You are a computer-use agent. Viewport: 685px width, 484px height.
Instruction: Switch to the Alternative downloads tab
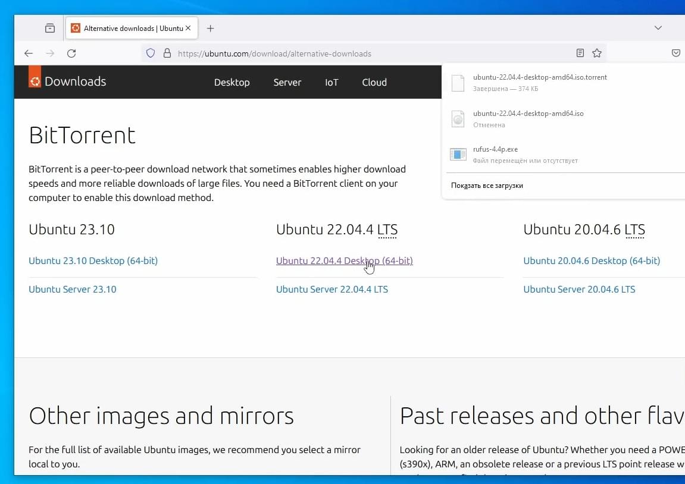coord(131,29)
